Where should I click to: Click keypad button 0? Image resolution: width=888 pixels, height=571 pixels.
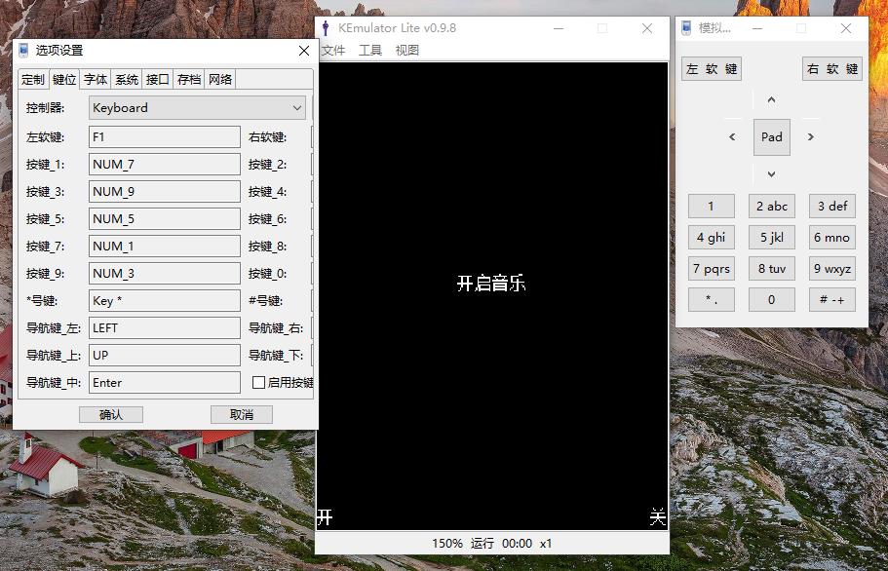coord(772,299)
